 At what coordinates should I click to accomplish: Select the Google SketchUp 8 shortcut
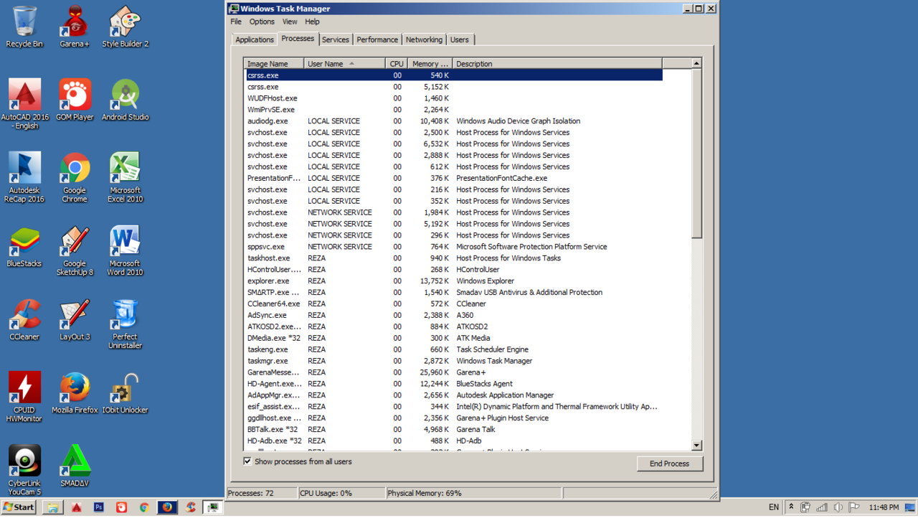(x=75, y=250)
